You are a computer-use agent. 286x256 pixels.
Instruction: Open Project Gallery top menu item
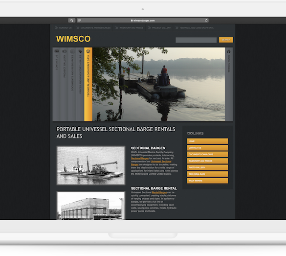(x=159, y=28)
